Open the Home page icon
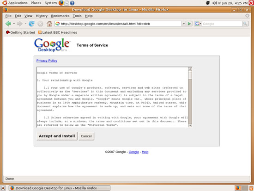Viewport: 254px width, 191px height. 49,24
